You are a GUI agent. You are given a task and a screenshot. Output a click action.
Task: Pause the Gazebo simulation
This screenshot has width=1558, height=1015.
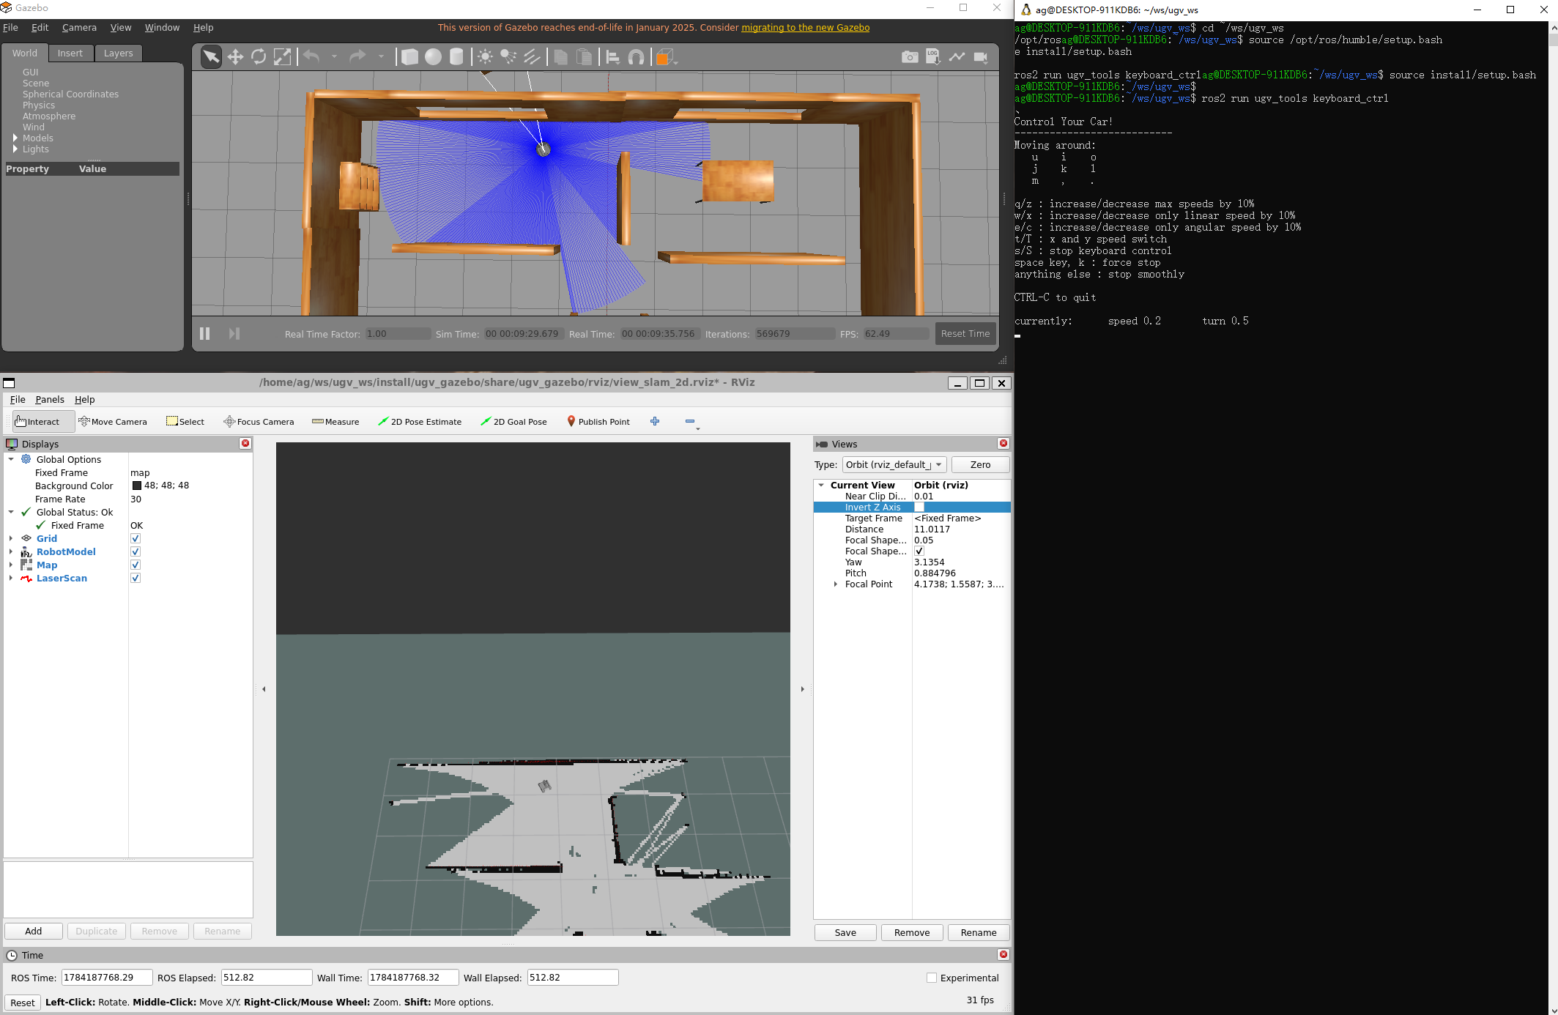point(205,333)
